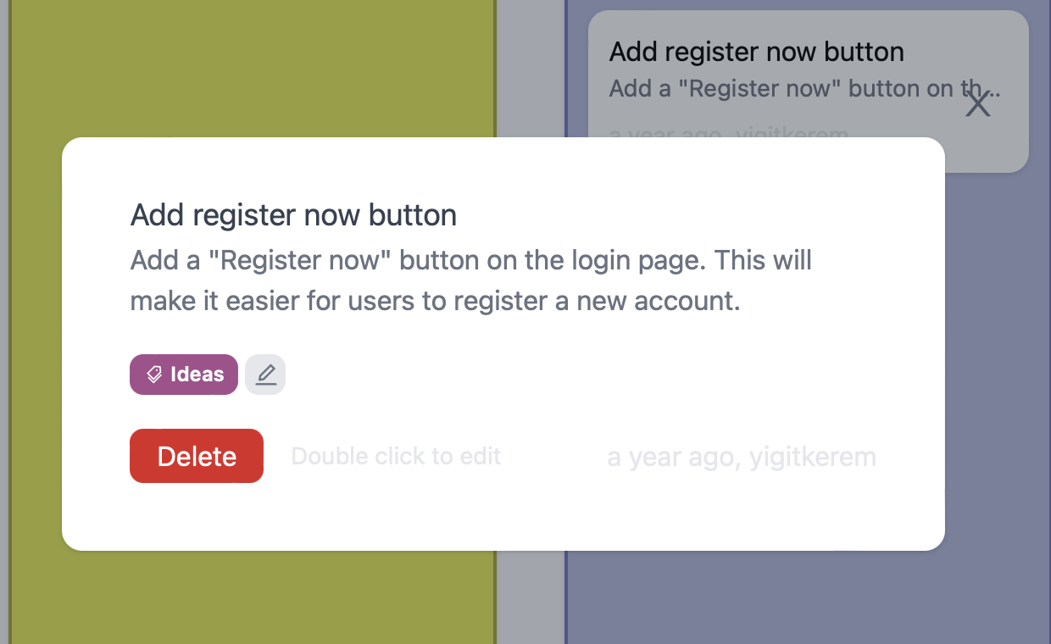Open the background card's title text
This screenshot has height=644, width=1051.
click(757, 52)
